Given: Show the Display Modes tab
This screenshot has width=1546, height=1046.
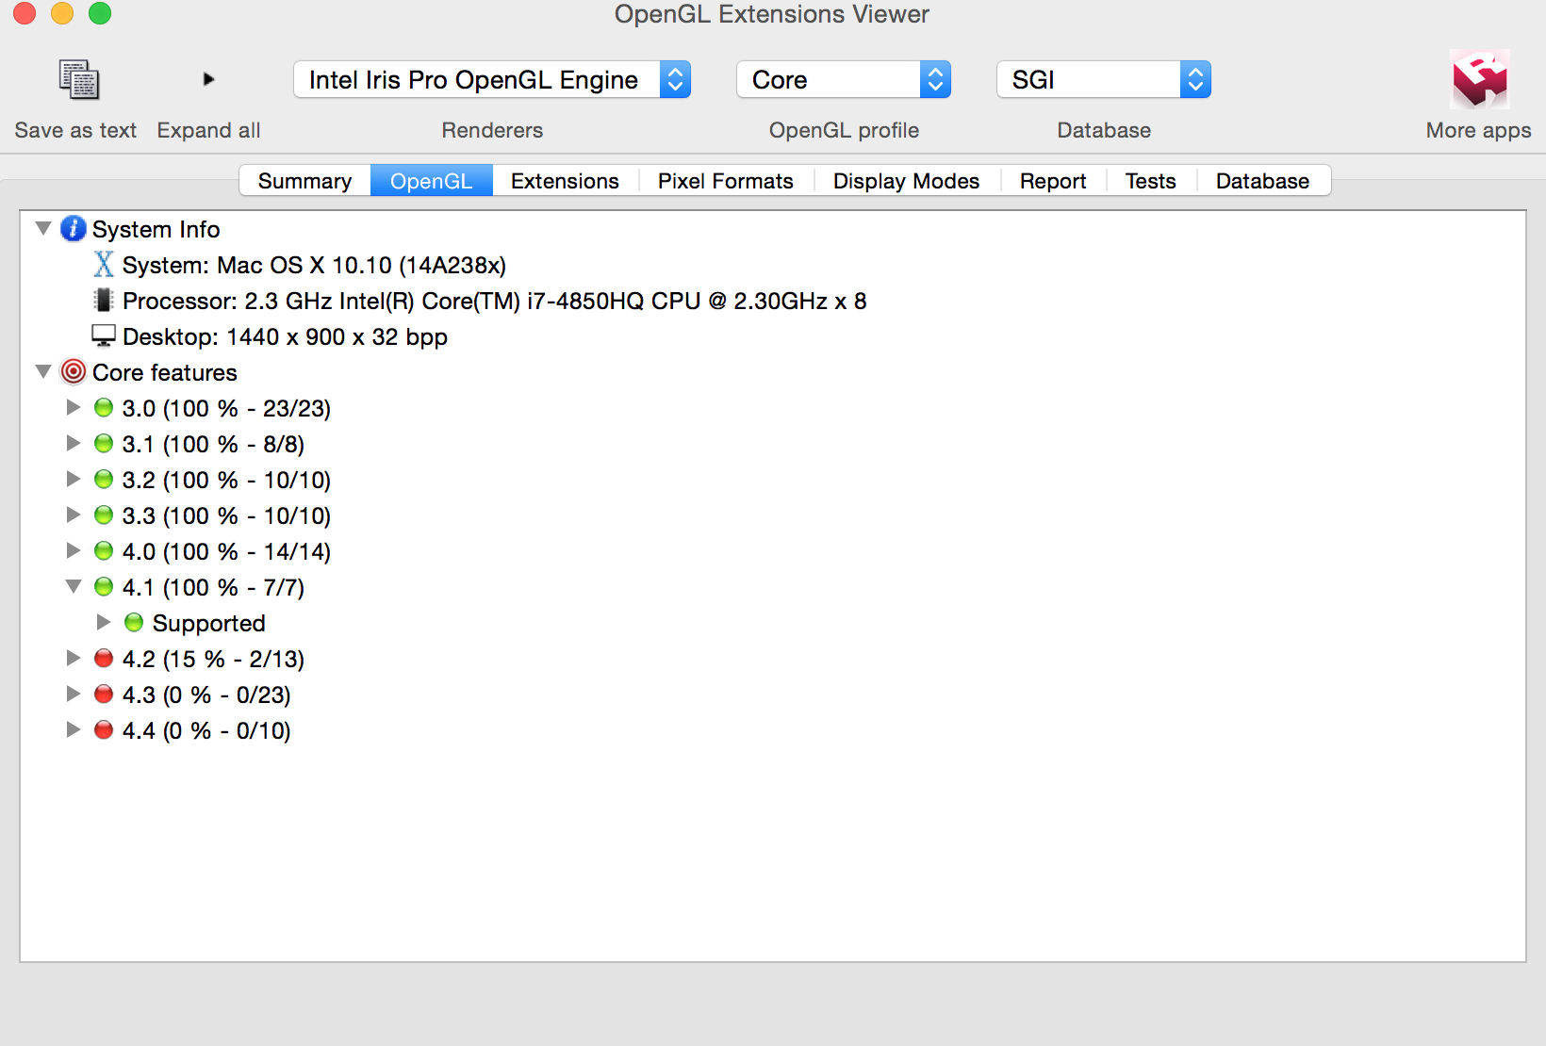Looking at the screenshot, I should 907,181.
